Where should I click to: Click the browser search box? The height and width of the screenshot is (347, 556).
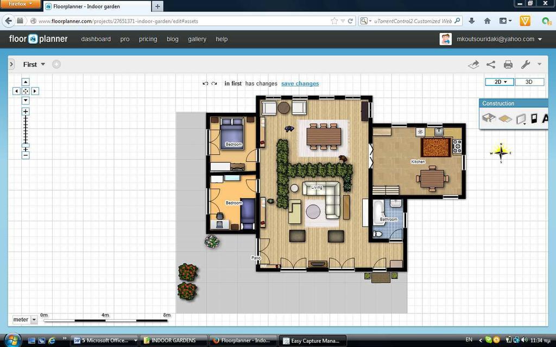coord(410,21)
